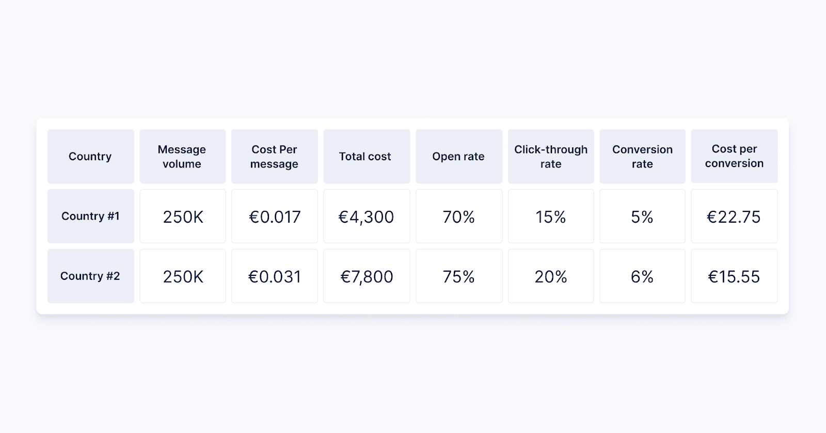Select the Message volume header cell
The width and height of the screenshot is (826, 433).
(182, 157)
